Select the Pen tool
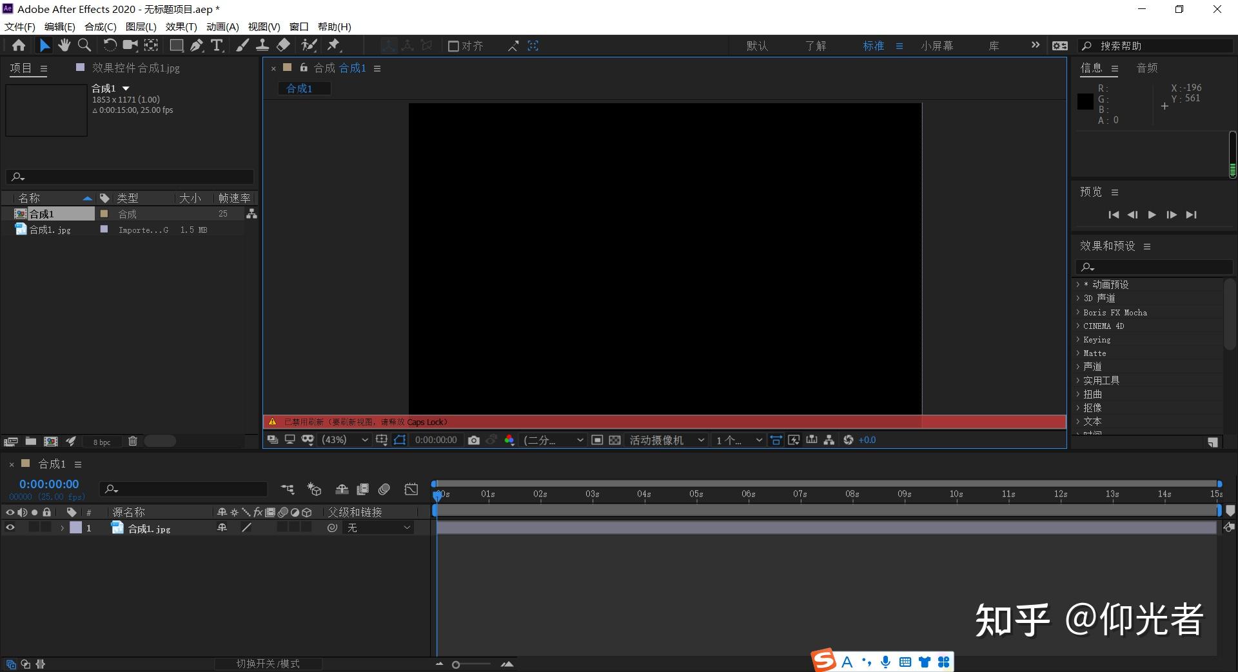 click(197, 45)
